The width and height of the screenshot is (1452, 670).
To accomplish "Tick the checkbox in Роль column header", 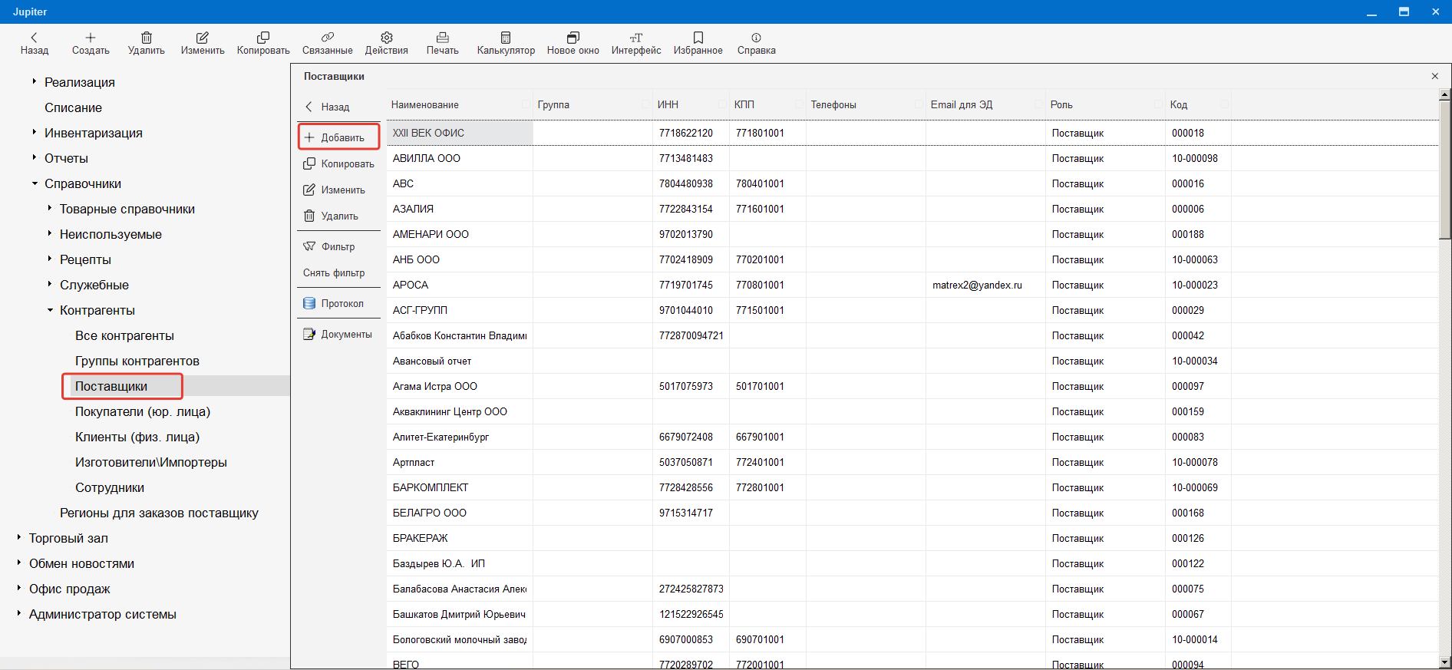I will tap(1159, 104).
